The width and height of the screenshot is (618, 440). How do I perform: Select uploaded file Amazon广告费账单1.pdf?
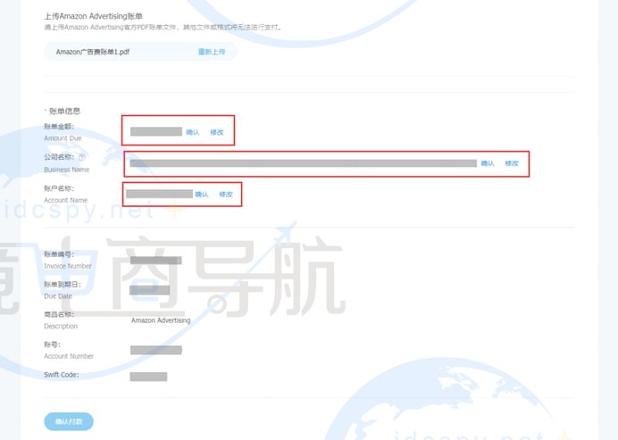coord(93,52)
